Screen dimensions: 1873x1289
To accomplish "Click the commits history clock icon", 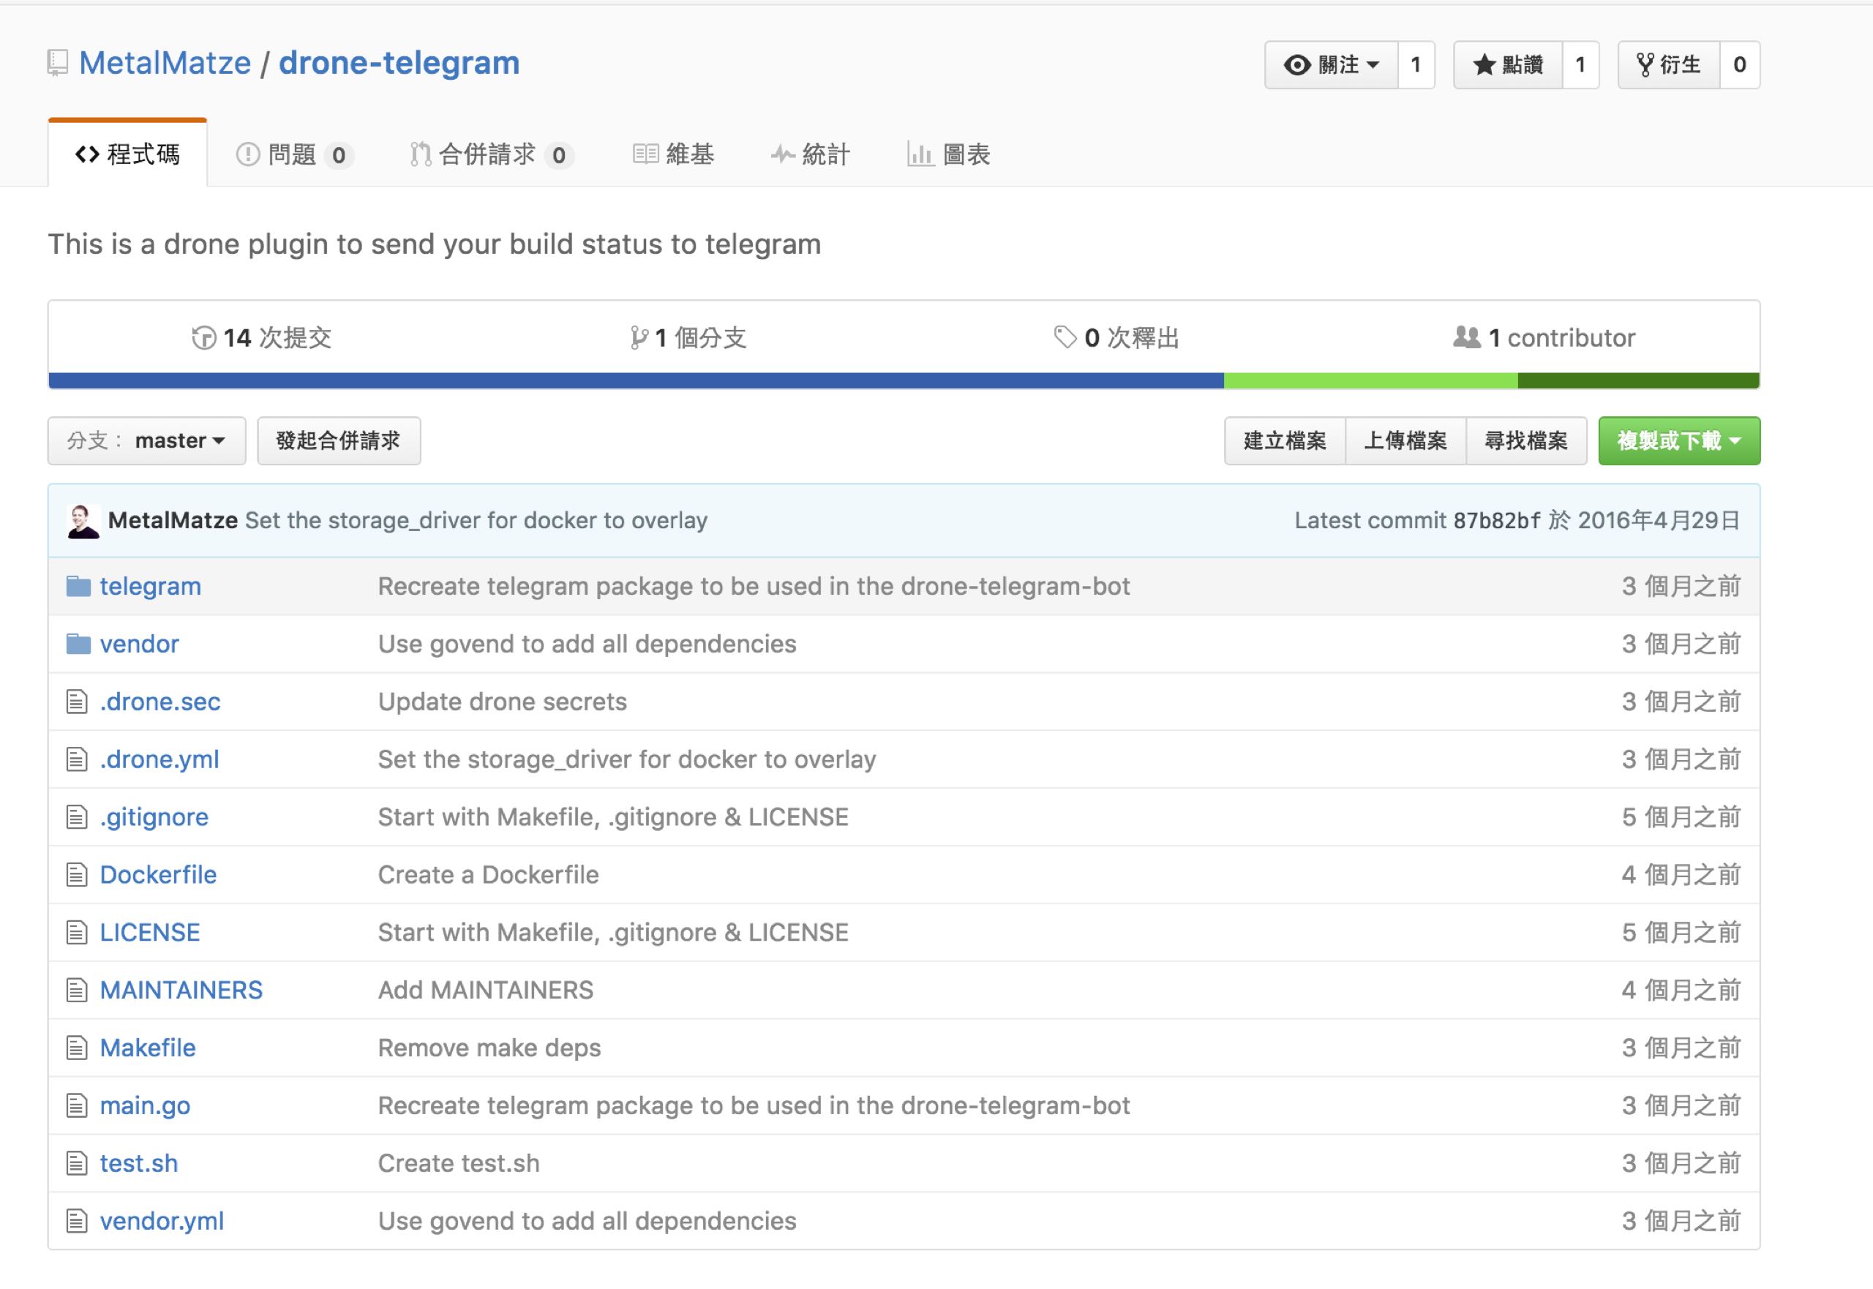I will pos(203,337).
